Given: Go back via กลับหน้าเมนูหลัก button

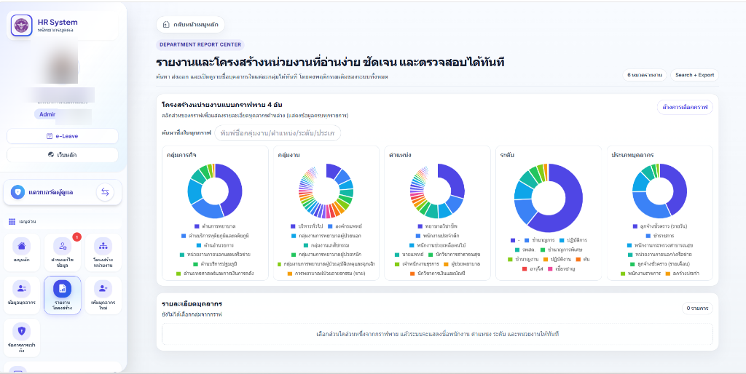Looking at the screenshot, I should tap(190, 24).
